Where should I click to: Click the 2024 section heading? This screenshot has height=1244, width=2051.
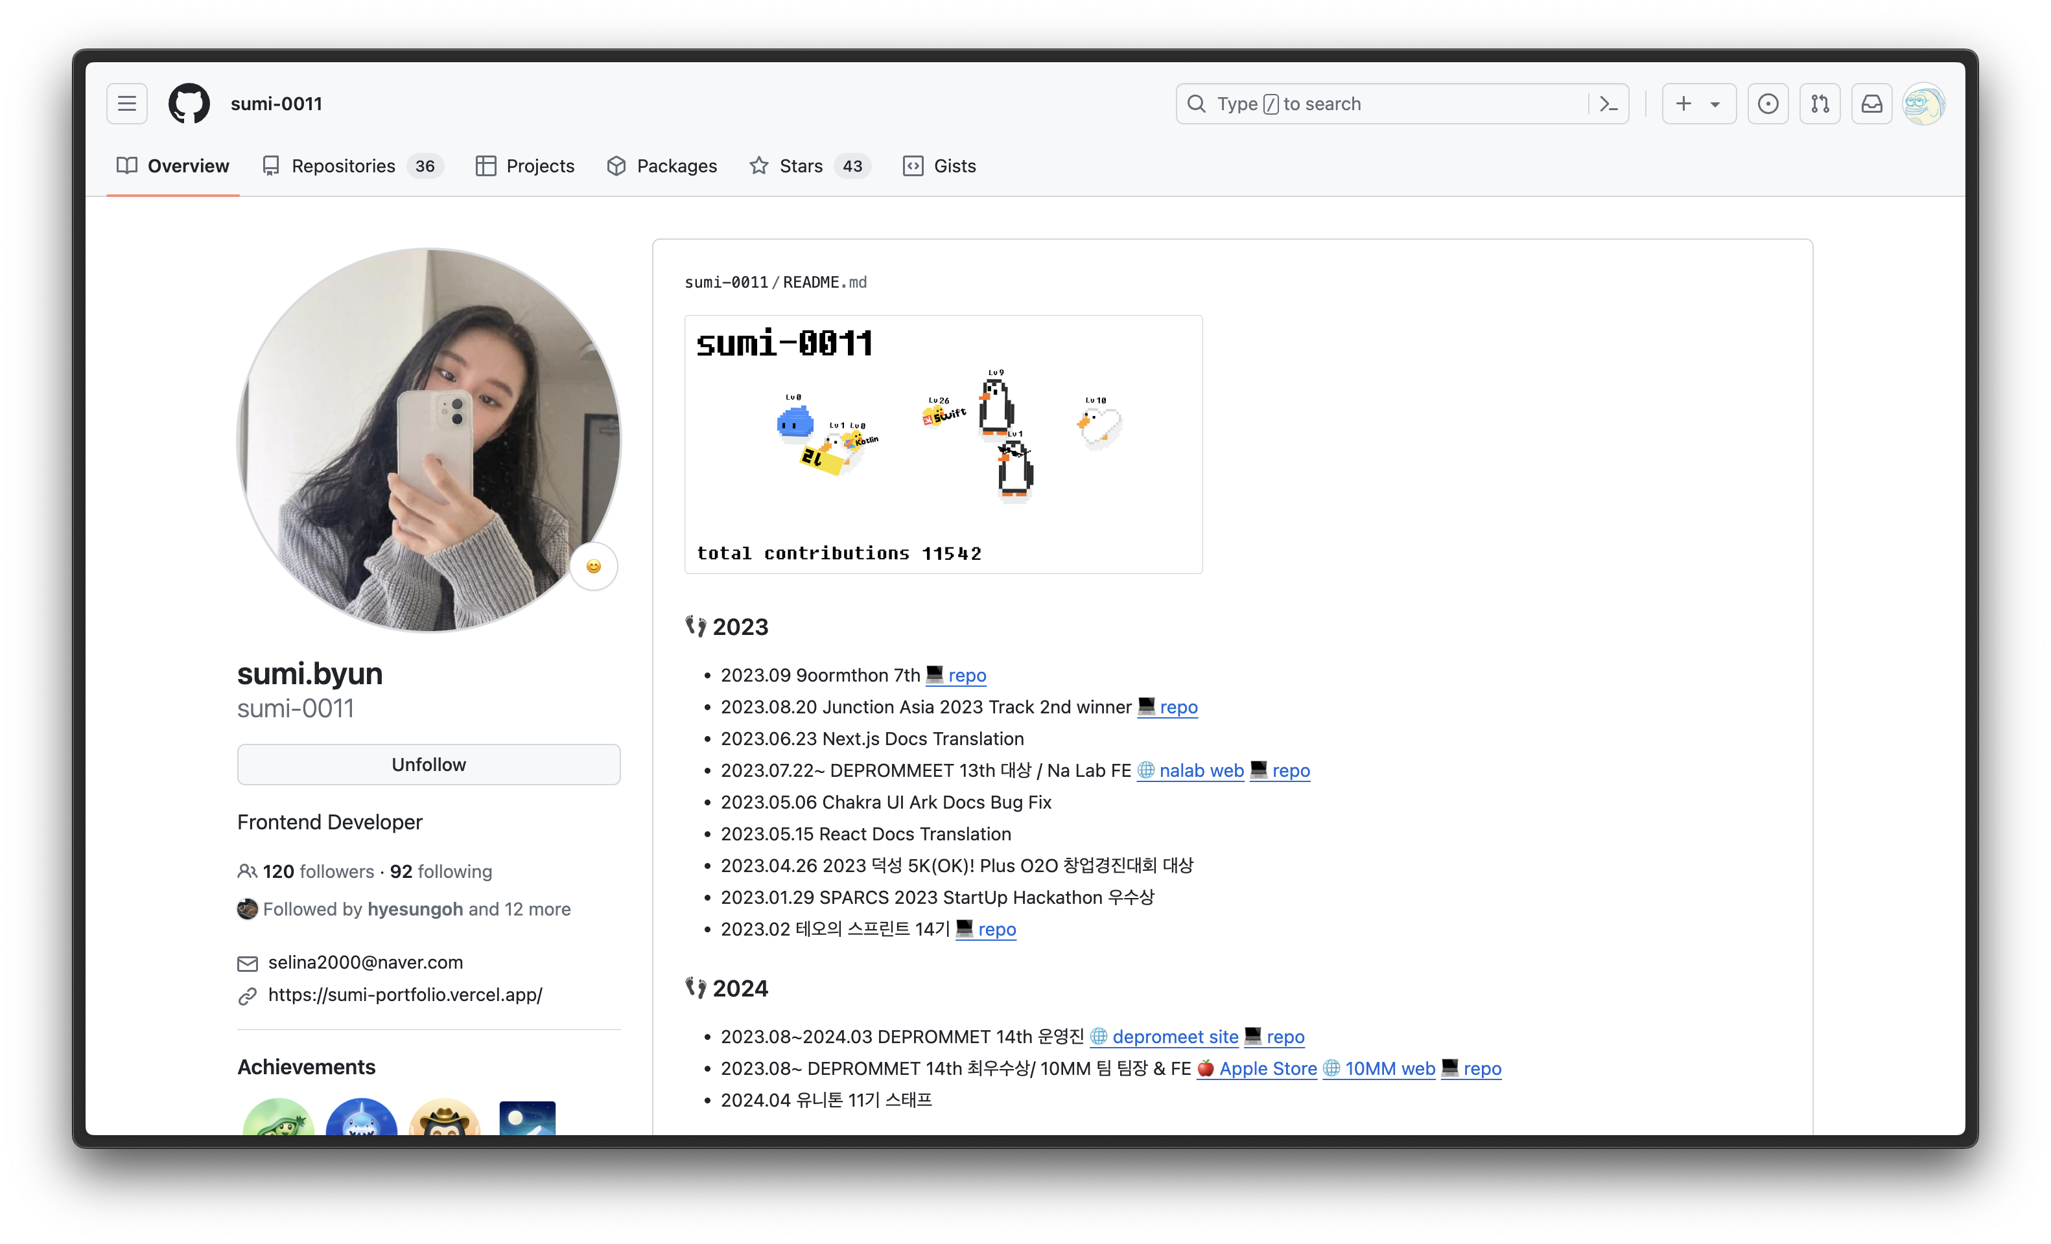pos(727,989)
